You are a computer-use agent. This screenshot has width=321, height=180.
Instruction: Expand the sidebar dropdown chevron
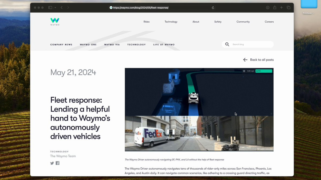coord(55,8)
